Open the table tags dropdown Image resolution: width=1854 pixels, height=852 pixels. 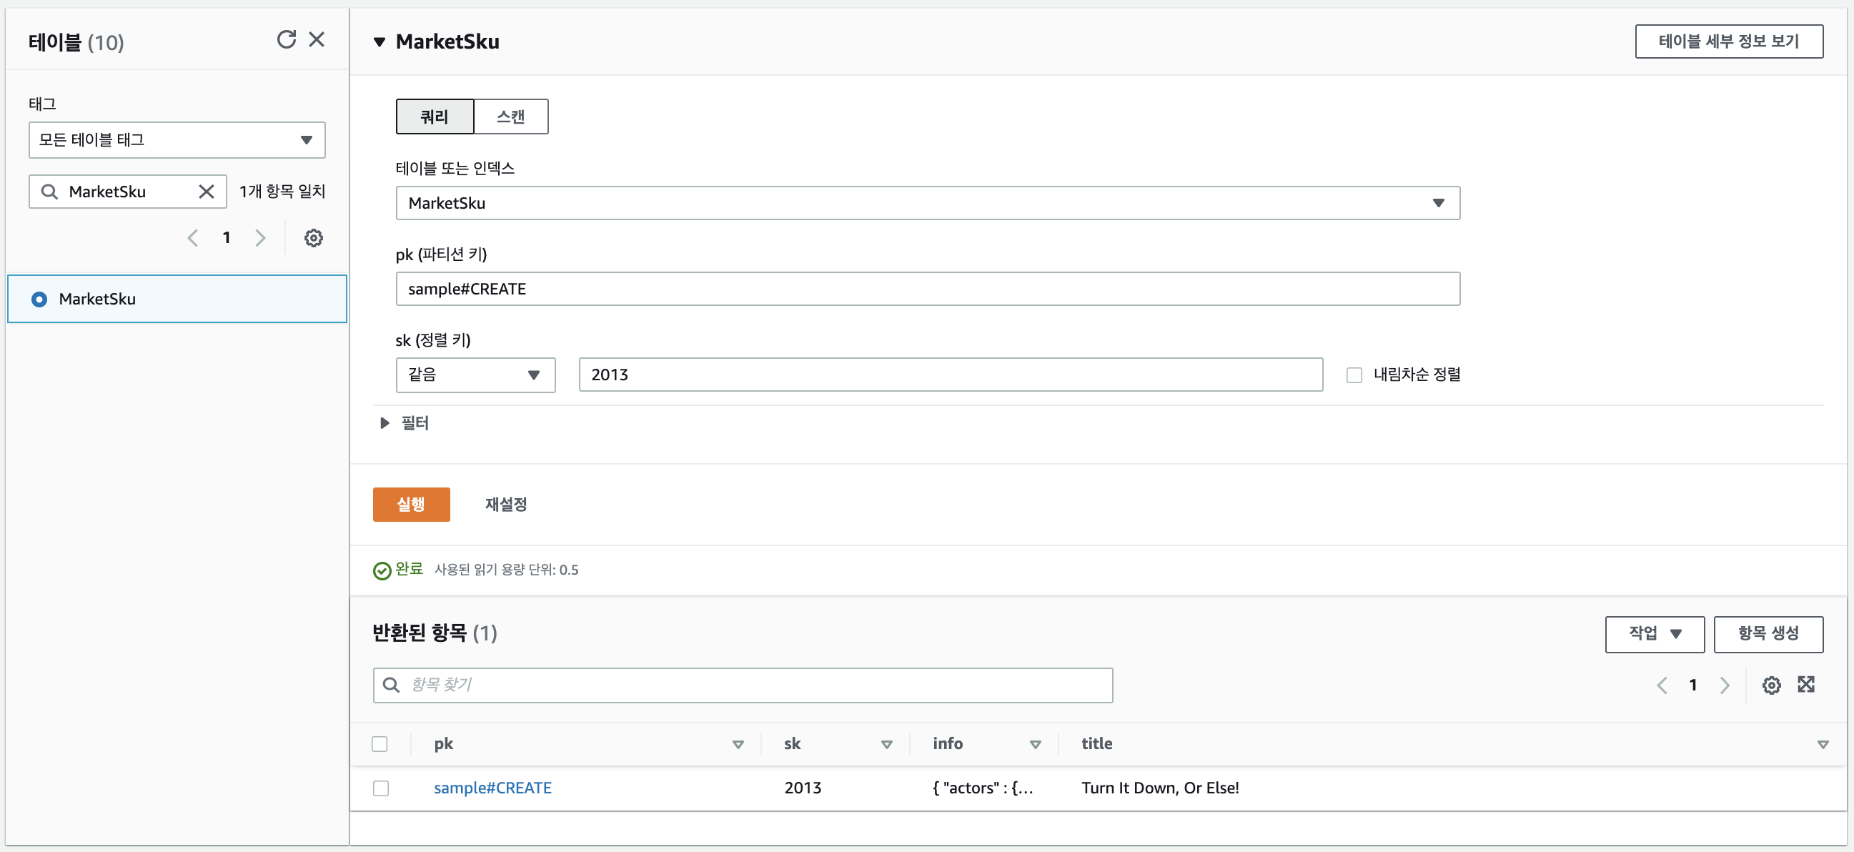(177, 139)
